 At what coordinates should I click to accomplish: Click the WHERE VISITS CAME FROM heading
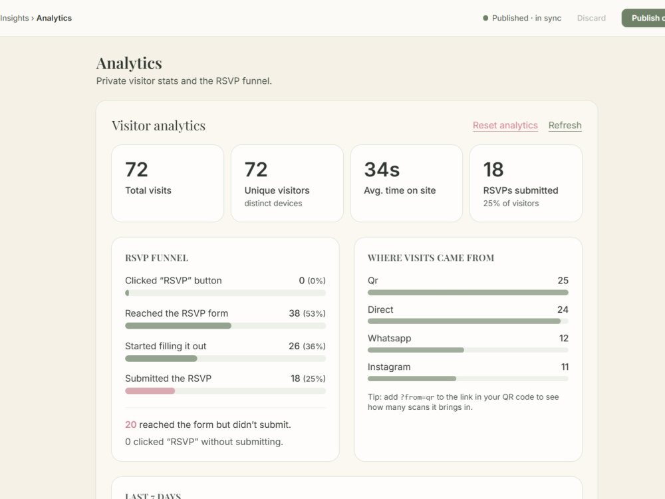pos(431,258)
